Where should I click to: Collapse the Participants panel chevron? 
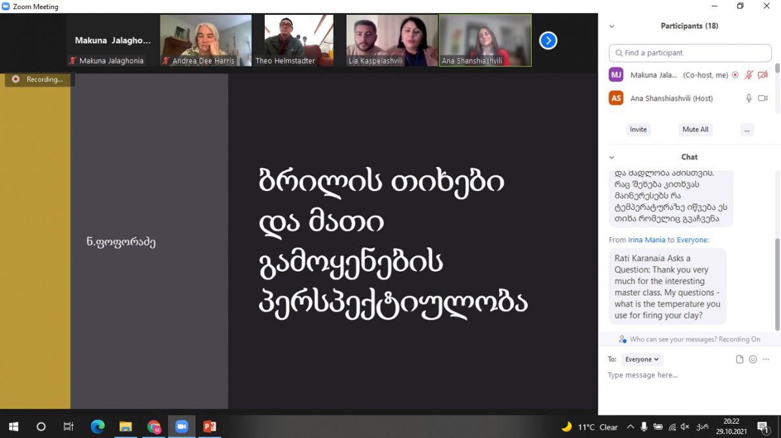612,27
